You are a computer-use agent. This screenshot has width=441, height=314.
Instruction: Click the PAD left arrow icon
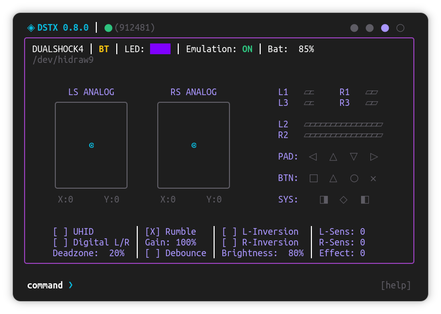coord(313,156)
